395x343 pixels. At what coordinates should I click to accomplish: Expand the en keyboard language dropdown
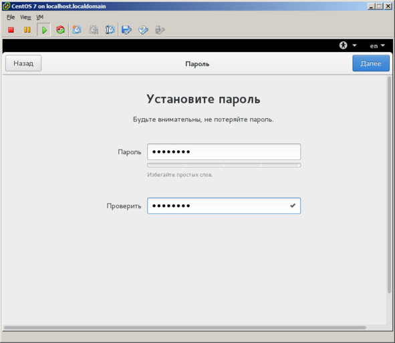(378, 46)
